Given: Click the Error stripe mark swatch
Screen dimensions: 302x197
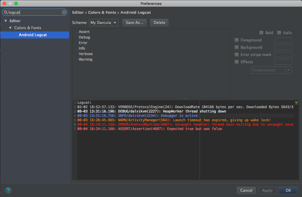Looking at the screenshot, I should coord(283,55).
